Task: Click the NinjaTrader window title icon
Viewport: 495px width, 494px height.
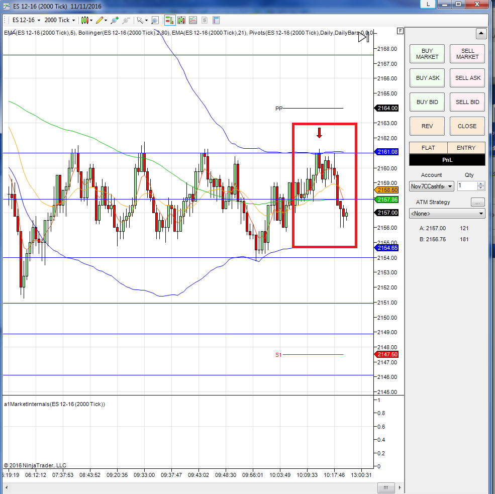Action: [x=7, y=6]
